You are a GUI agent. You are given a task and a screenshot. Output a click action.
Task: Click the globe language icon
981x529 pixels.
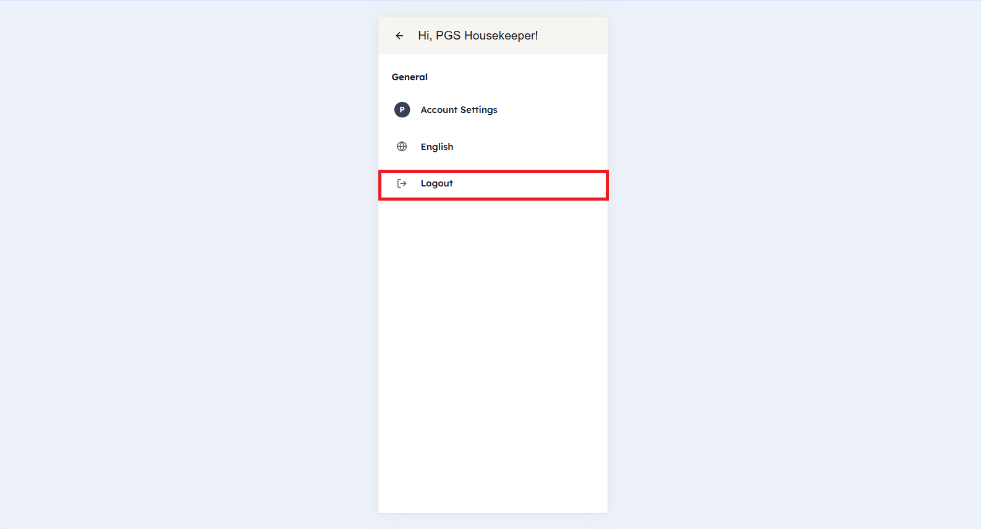point(402,147)
